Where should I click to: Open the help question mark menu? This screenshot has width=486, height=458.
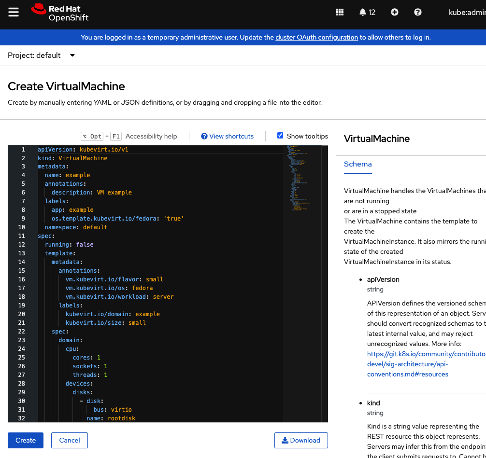pos(418,13)
